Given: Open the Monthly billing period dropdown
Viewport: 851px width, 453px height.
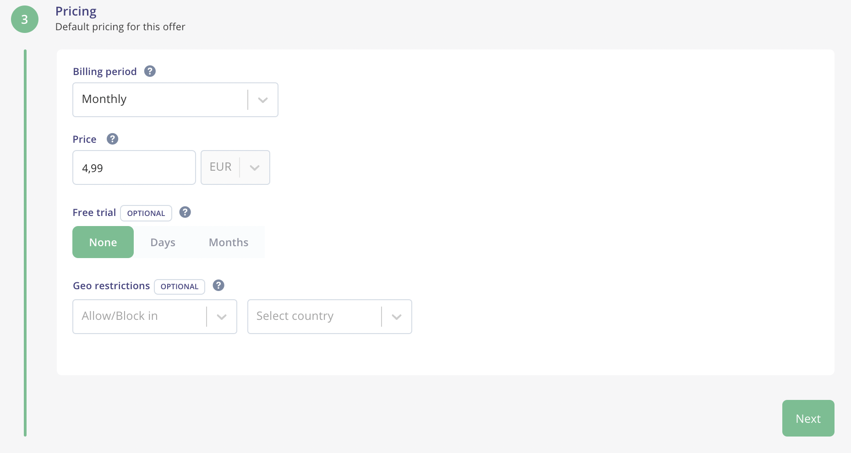Looking at the screenshot, I should pos(175,100).
